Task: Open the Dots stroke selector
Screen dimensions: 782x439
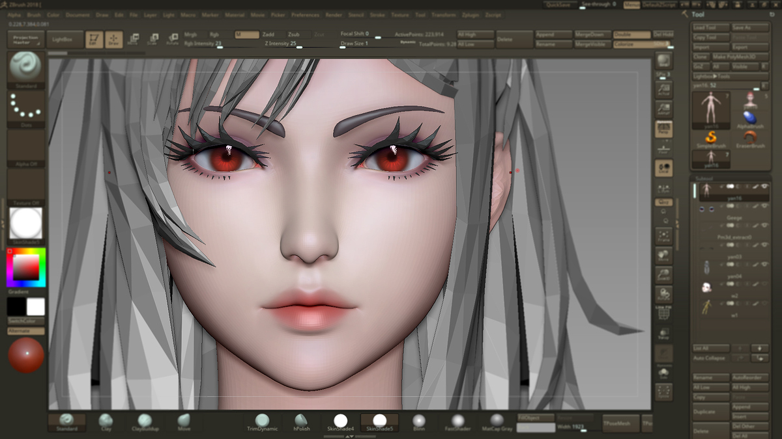Action: point(26,108)
